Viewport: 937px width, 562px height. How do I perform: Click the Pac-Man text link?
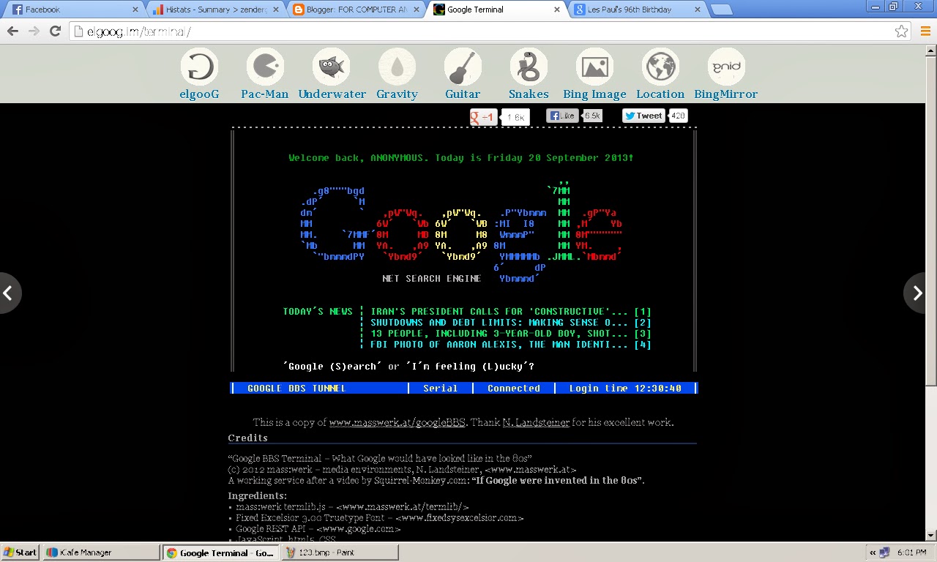(265, 94)
